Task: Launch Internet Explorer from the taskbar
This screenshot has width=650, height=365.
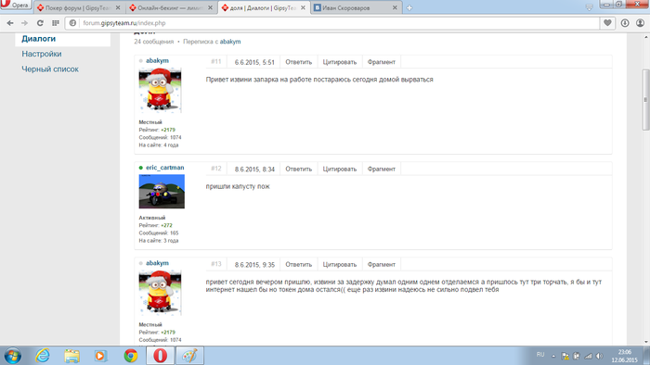Action: point(43,356)
